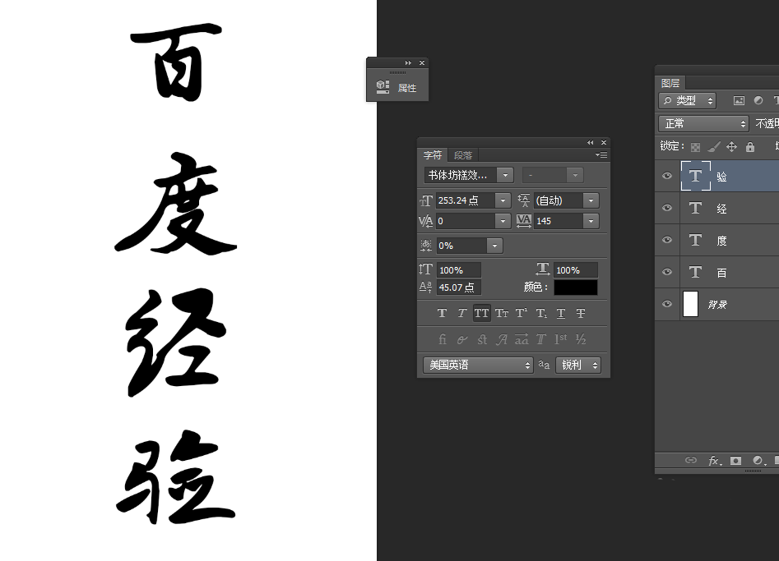Switch to the 字符 tab
The height and width of the screenshot is (561, 779).
click(x=433, y=155)
